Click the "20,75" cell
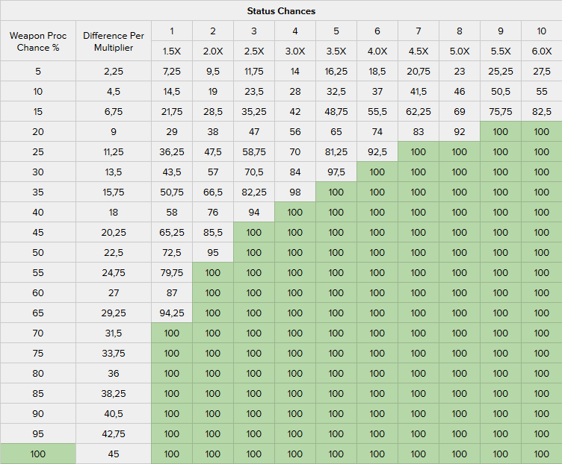 (419, 72)
